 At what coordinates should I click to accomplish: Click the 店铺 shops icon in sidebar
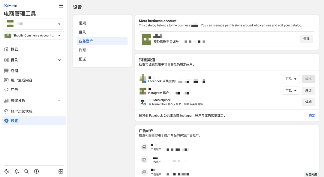[7, 70]
